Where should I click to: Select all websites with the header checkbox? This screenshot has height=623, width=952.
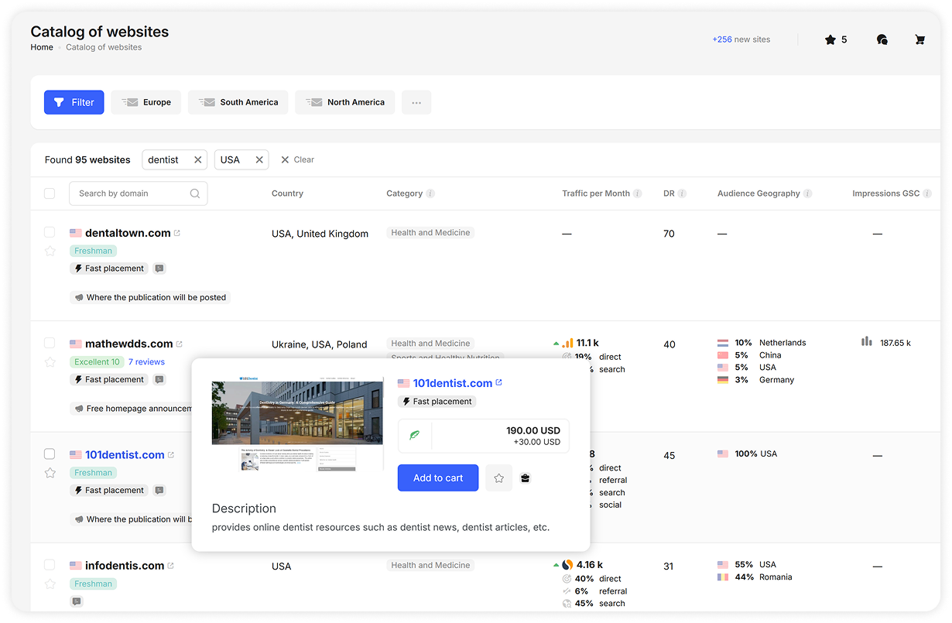point(50,193)
